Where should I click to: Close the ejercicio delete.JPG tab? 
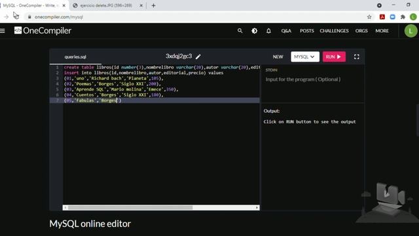coord(141,5)
